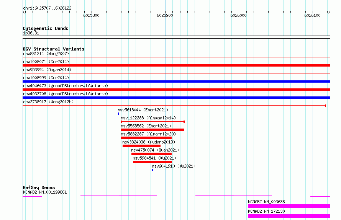Open nsv953994 (Dogan2014) variant label
Image resolution: width=341 pixels, height=220 pixels.
click(x=47, y=70)
